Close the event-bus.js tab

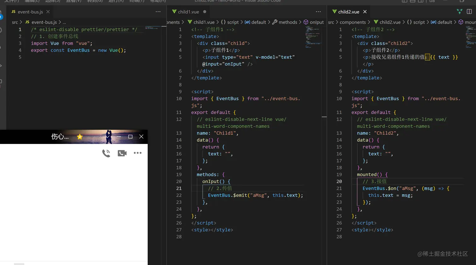(48, 12)
